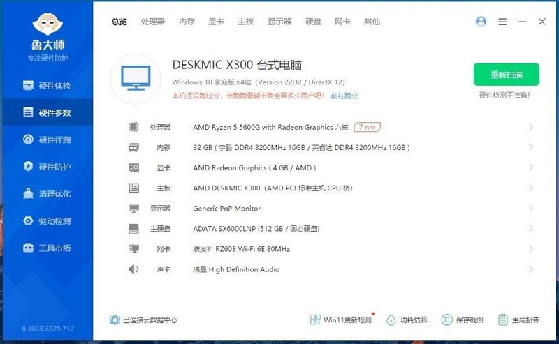This screenshot has height=344, width=559.
Task: Open Win11更新检测 tool
Action: 342,320
